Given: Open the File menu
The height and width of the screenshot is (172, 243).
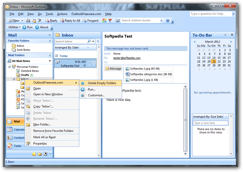Looking at the screenshot, I should coord(12,14).
